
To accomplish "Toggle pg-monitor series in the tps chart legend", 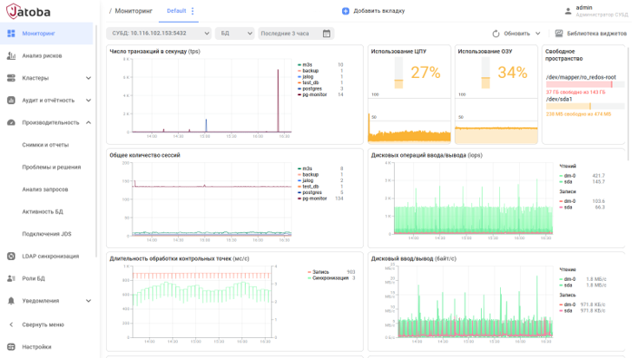I will tap(312, 94).
